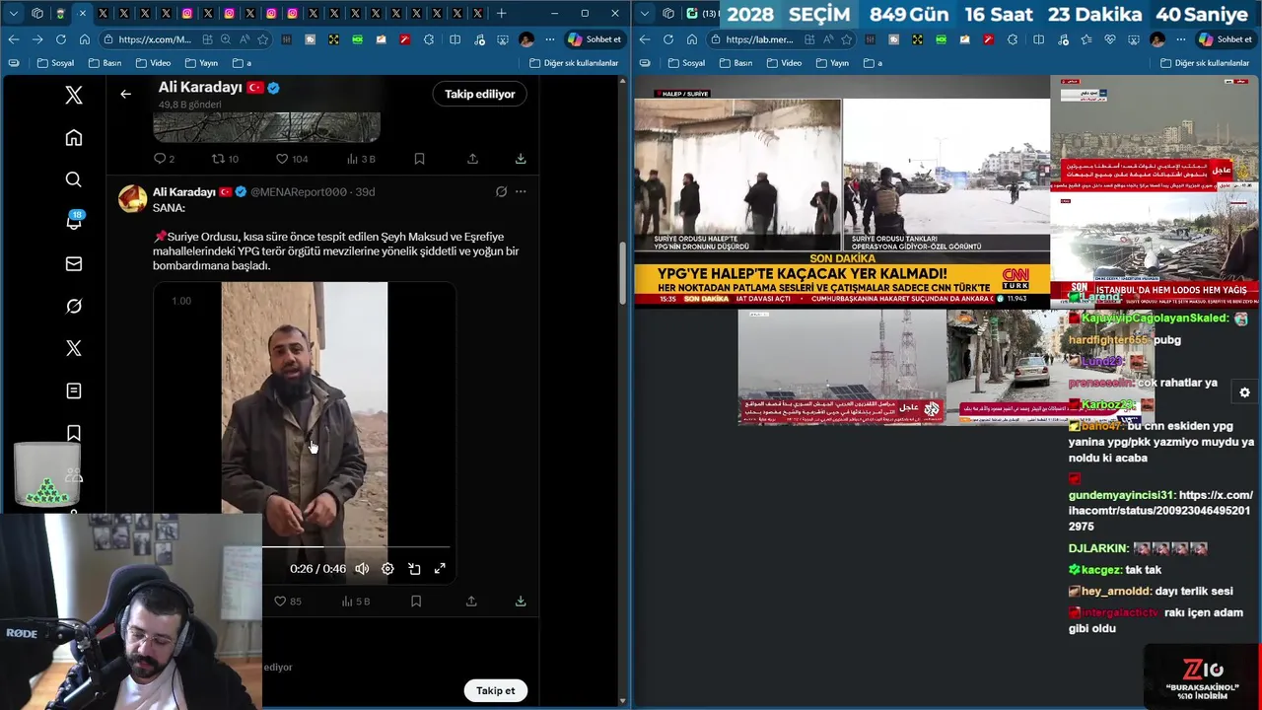The height and width of the screenshot is (710, 1262).
Task: Click the Takip et button
Action: 495,690
